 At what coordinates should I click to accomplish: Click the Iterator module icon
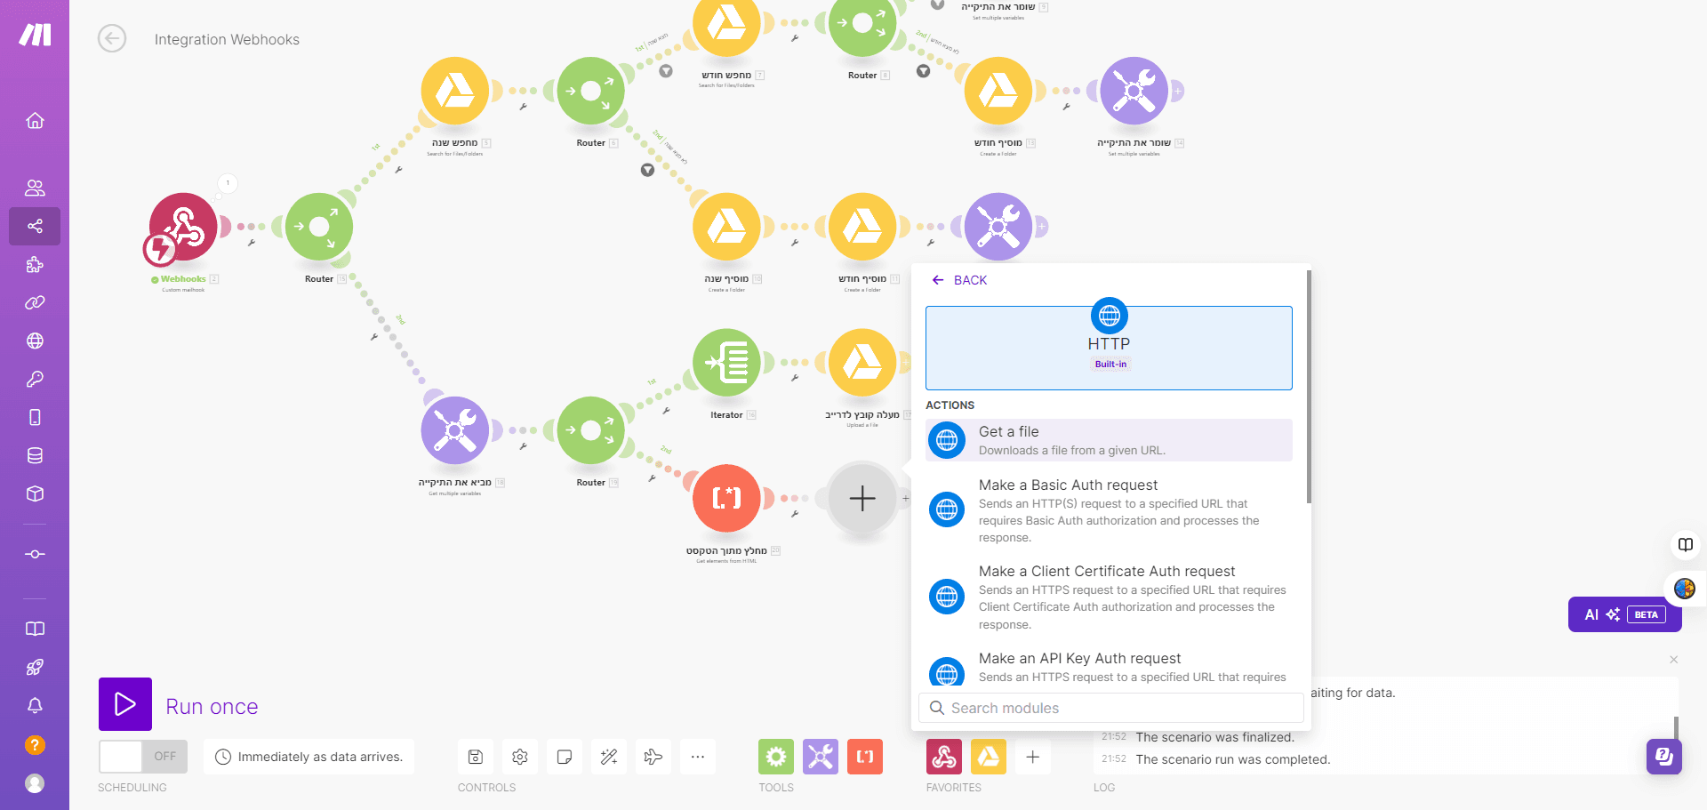726,363
